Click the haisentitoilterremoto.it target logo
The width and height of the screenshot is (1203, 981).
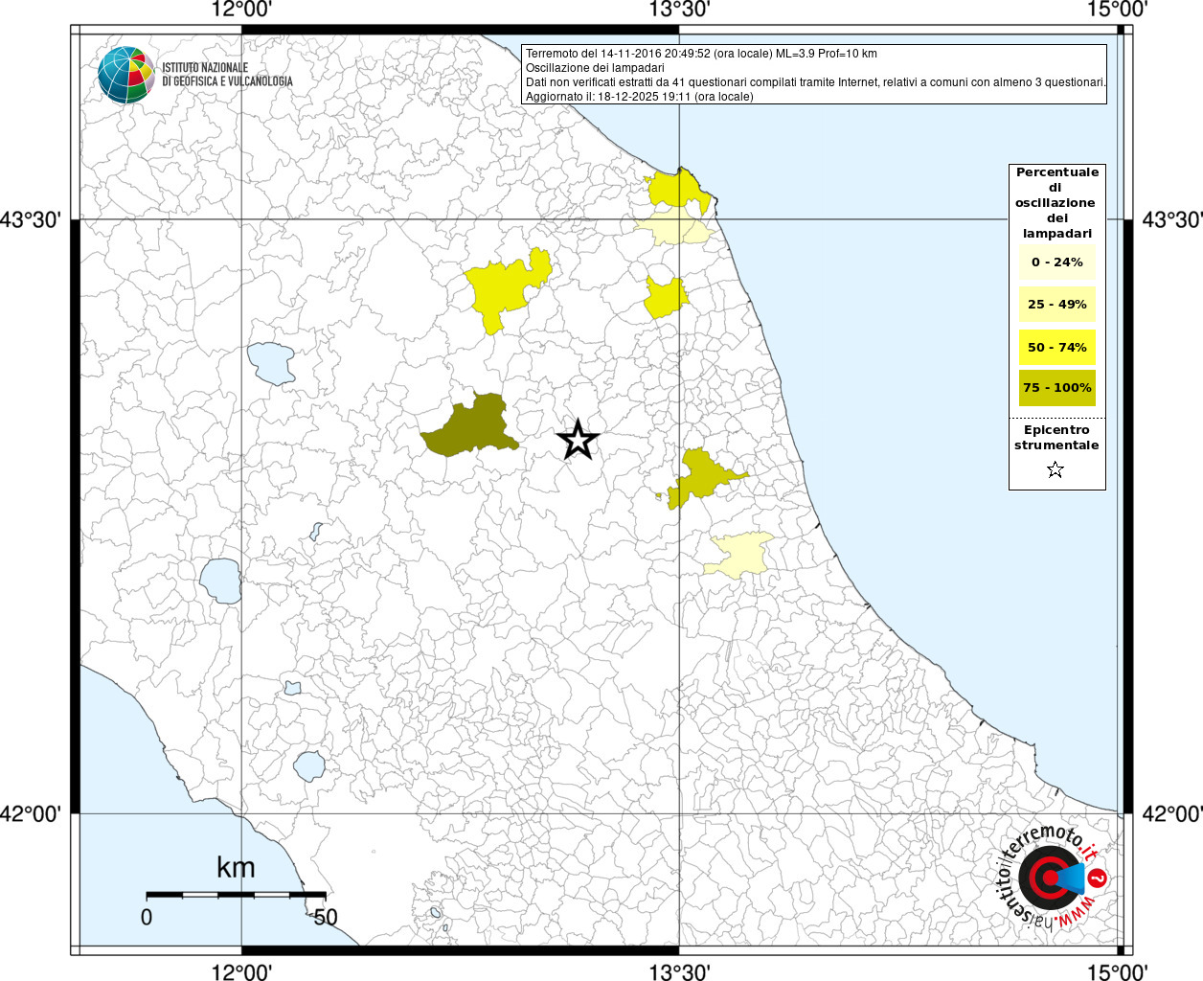1049,878
